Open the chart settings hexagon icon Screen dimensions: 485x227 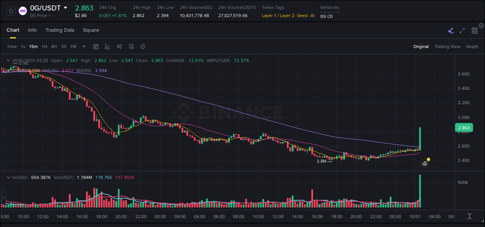(x=143, y=46)
